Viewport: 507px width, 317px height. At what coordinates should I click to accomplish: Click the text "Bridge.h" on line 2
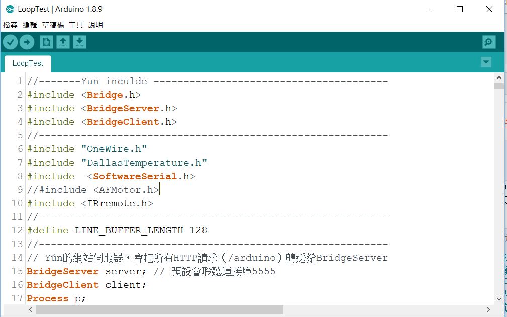click(111, 95)
